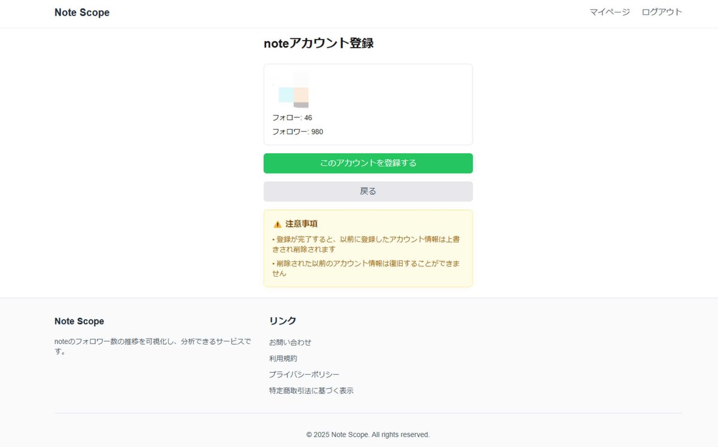
Task: Open マイページ from the header
Action: click(x=609, y=11)
